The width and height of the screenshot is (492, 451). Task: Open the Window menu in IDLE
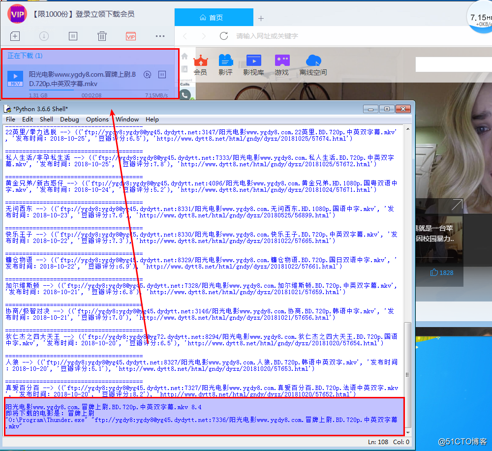click(127, 119)
